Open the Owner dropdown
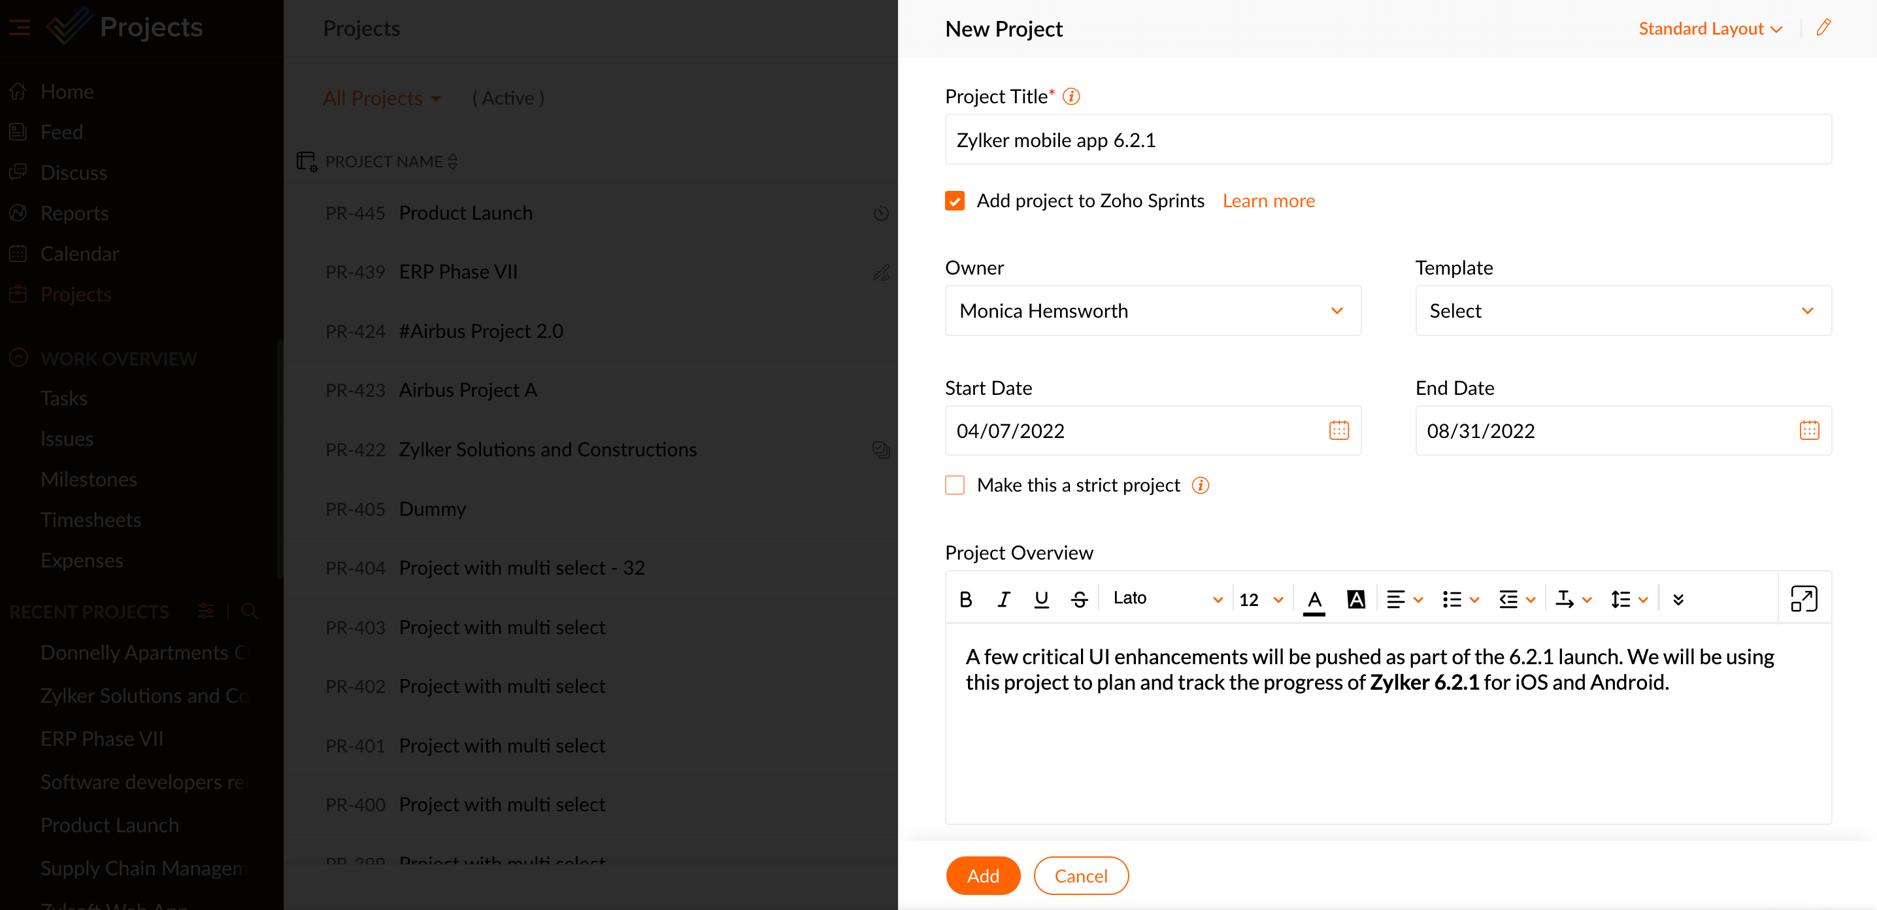This screenshot has width=1877, height=910. point(1153,311)
